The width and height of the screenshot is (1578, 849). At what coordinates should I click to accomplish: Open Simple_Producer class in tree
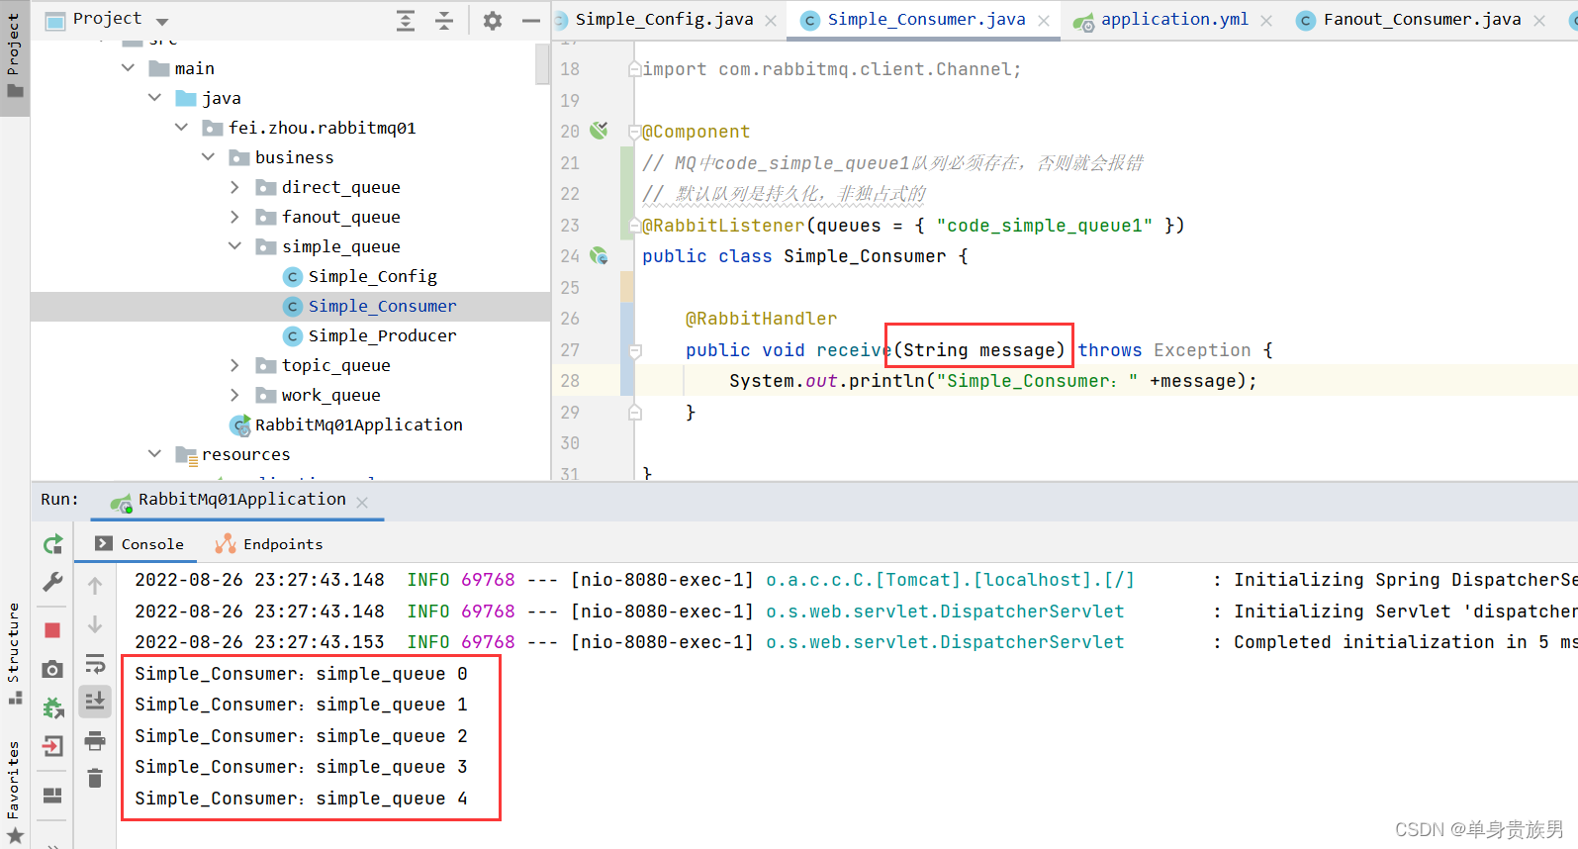tap(382, 335)
